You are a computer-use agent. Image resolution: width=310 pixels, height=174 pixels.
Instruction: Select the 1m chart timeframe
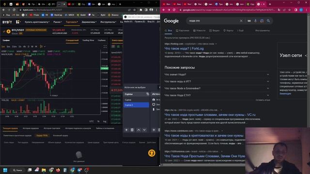click(3, 46)
